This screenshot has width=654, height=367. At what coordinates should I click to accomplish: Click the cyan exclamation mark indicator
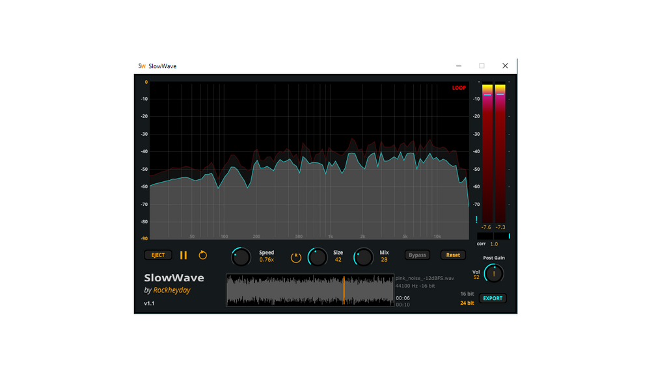pyautogui.click(x=476, y=220)
